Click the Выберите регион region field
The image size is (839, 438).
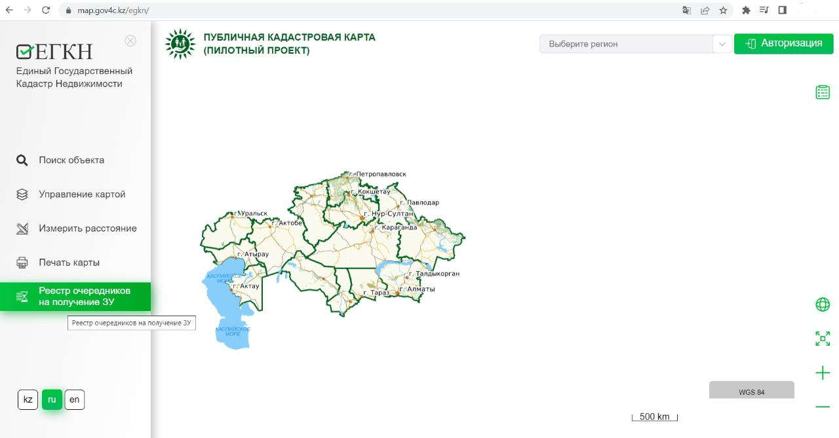pos(625,44)
